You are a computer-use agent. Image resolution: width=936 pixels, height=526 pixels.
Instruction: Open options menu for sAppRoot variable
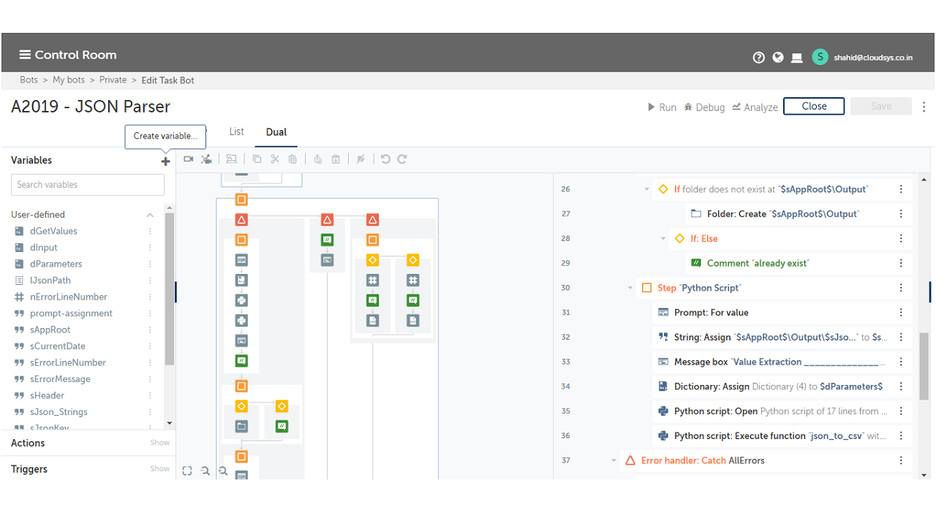(150, 329)
